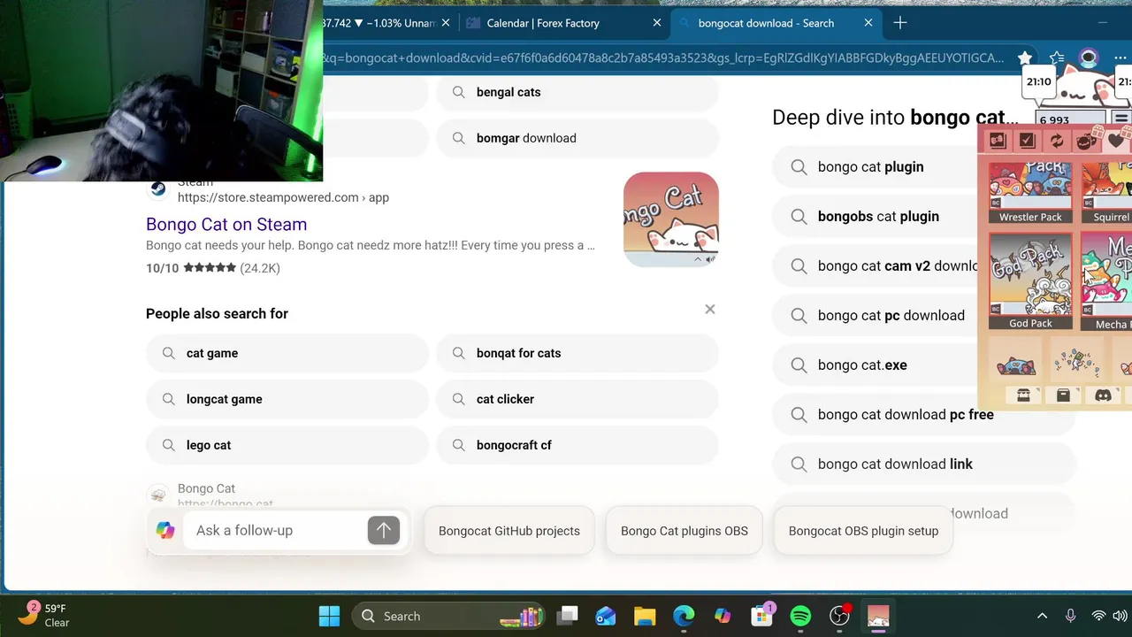The height and width of the screenshot is (637, 1132).
Task: Open Task View from the taskbar
Action: click(567, 616)
